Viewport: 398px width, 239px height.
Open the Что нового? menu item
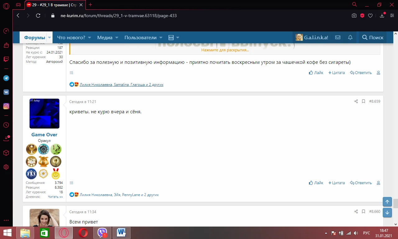pyautogui.click(x=71, y=38)
